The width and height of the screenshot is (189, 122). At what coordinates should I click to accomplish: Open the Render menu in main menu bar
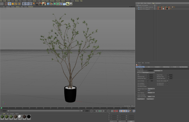tap(34, 1)
